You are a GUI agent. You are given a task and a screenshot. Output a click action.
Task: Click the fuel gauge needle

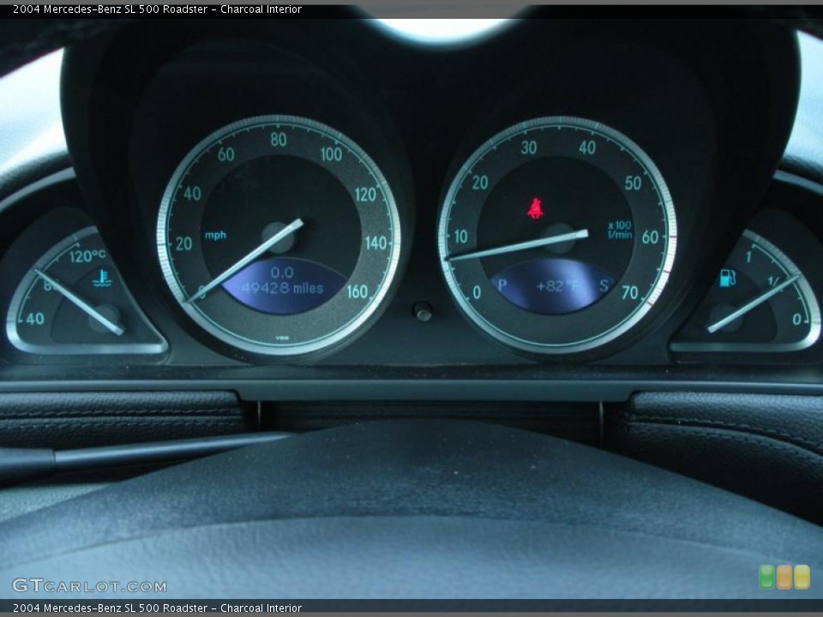(x=754, y=303)
